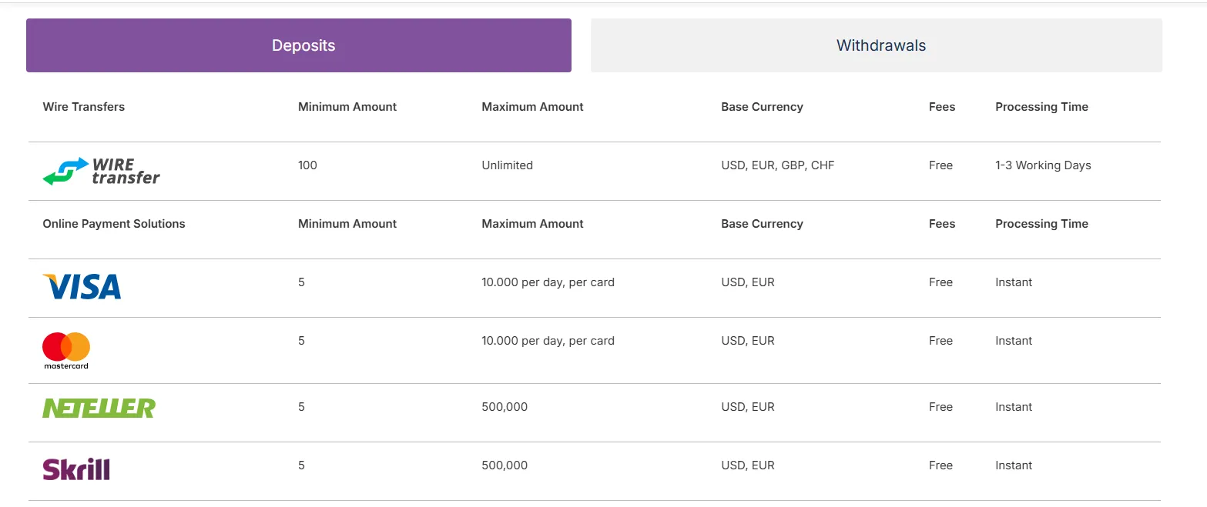The width and height of the screenshot is (1207, 507).
Task: Click Skrill row's maximum '500,000'
Action: point(505,465)
